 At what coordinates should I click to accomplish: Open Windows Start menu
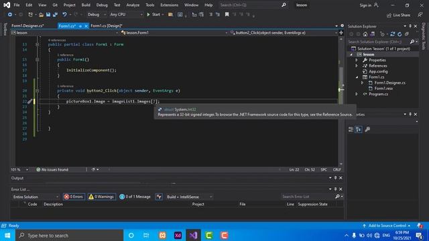[7, 235]
